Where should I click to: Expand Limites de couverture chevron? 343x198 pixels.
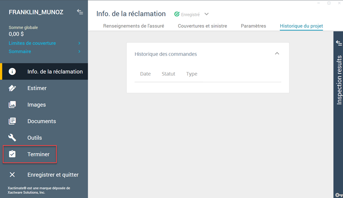79,43
